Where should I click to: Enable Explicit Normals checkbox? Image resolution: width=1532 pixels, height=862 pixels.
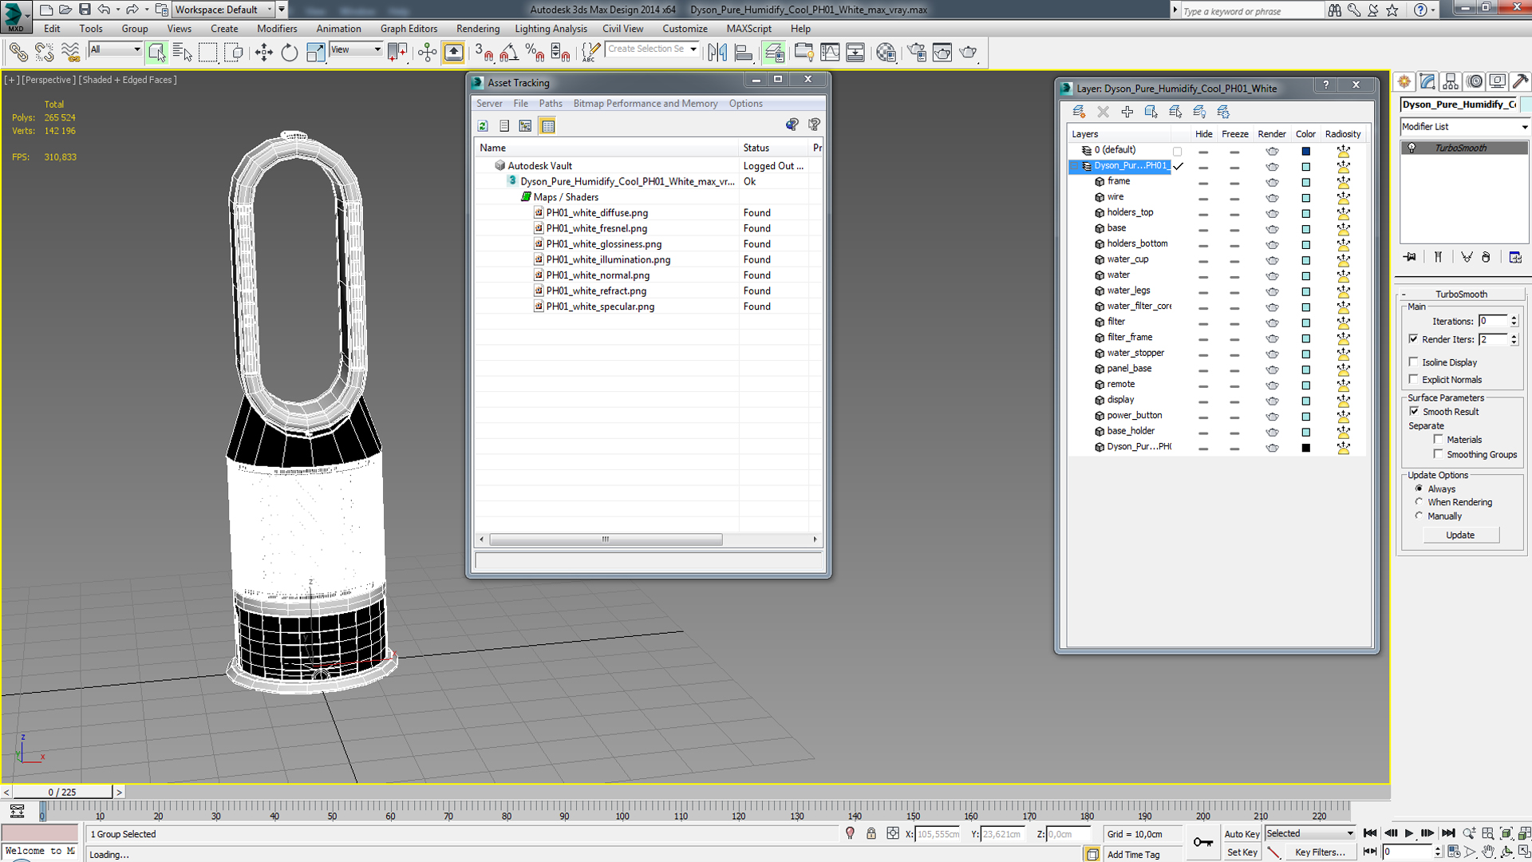click(x=1414, y=379)
